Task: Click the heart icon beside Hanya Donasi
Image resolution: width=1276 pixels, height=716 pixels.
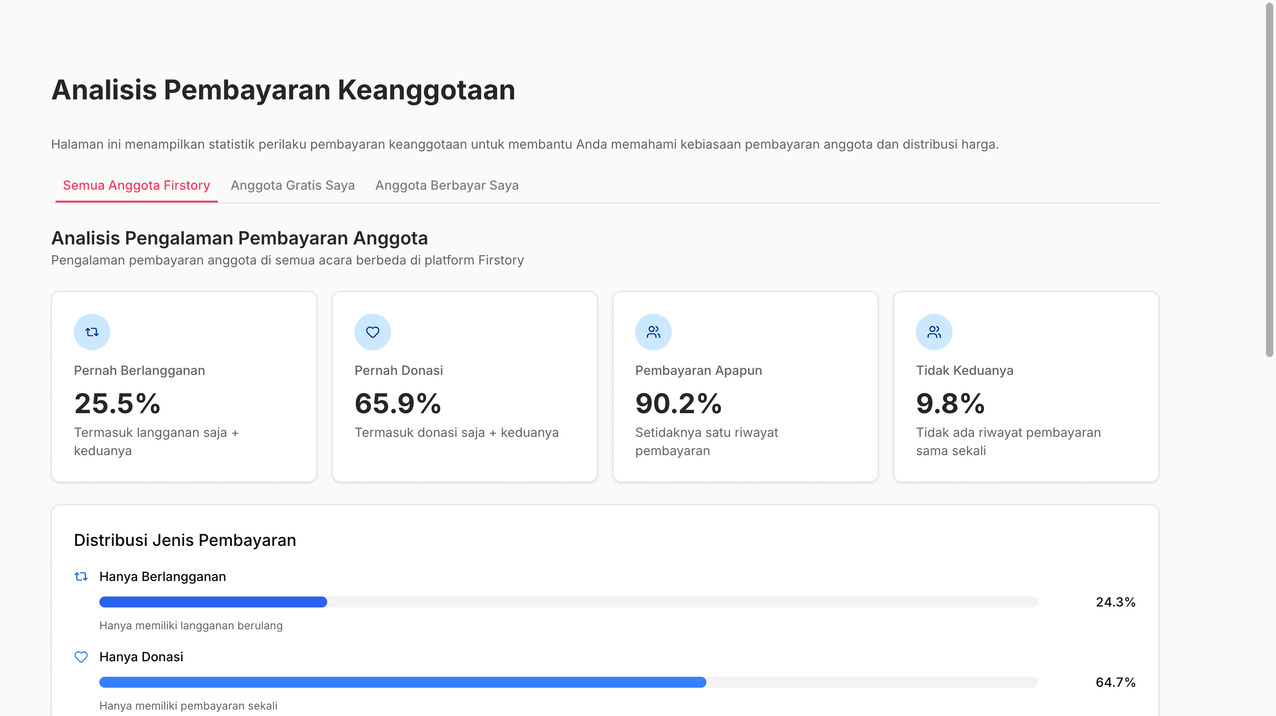Action: [81, 657]
